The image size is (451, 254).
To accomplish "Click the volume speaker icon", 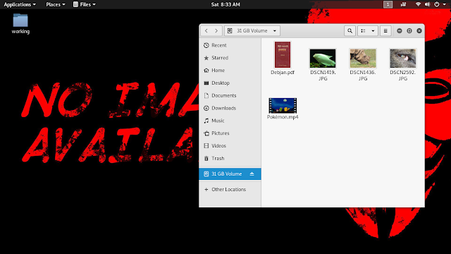I will [427, 4].
